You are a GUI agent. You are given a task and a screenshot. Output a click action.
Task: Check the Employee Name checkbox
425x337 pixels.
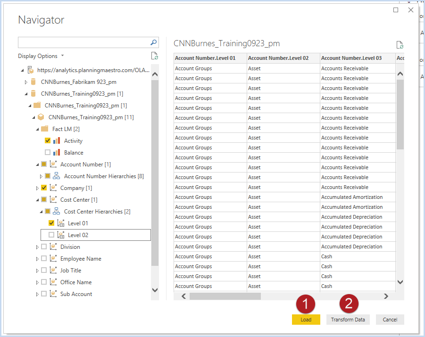(44, 258)
